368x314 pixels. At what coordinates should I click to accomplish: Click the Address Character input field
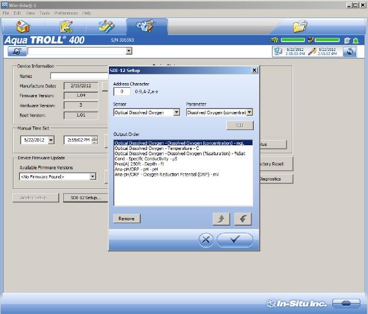(x=122, y=91)
